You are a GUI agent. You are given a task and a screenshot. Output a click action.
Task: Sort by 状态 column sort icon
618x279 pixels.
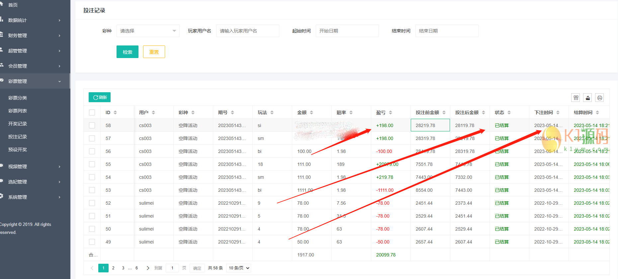pos(509,112)
